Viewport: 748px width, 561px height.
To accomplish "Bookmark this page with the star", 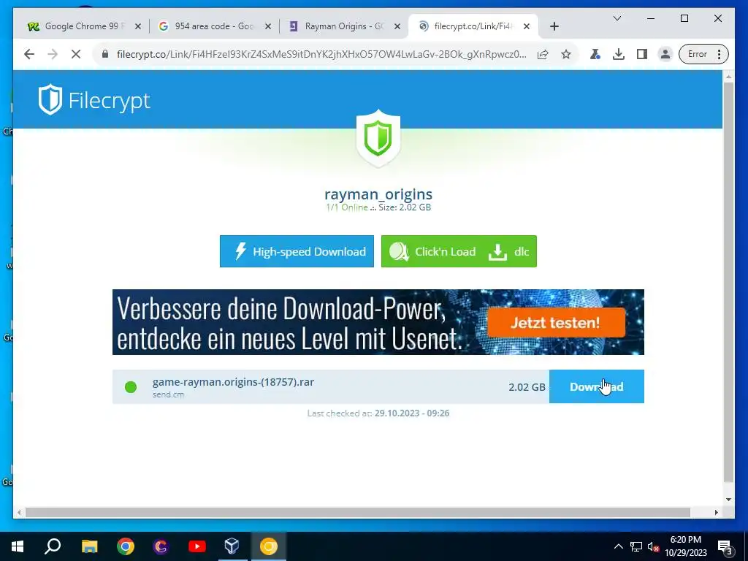I will point(566,54).
